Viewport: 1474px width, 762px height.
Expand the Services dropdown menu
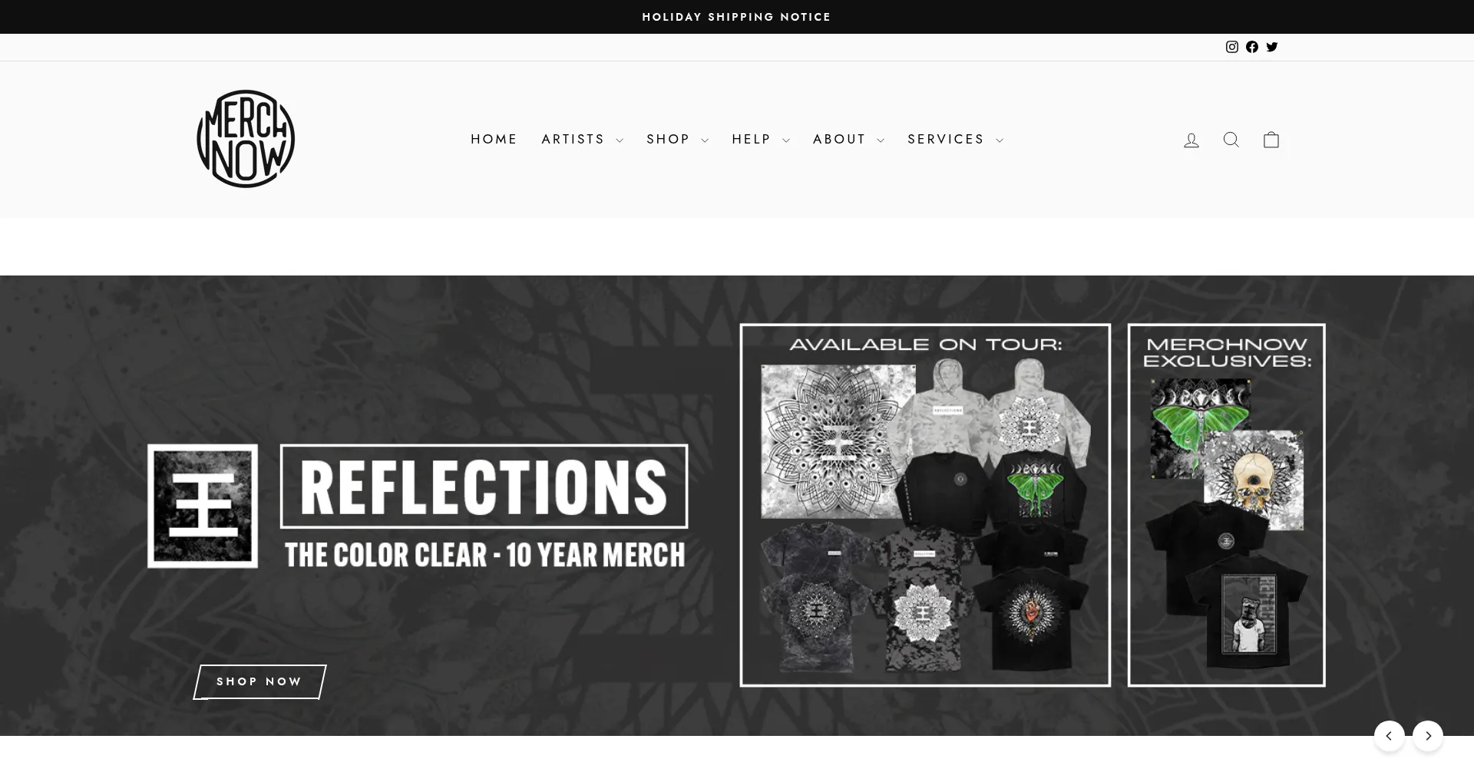tap(955, 140)
